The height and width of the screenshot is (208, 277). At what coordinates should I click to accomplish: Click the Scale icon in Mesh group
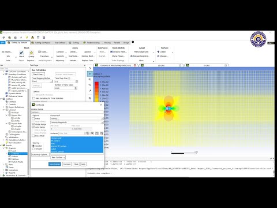click(x=39, y=52)
